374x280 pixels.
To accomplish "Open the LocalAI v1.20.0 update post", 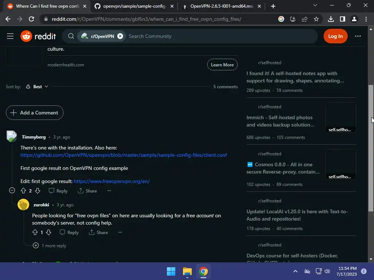I will (297, 215).
